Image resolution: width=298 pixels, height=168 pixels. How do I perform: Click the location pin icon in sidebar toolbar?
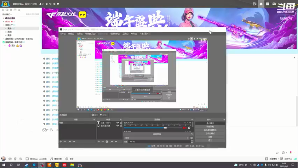pyautogui.click(x=11, y=10)
